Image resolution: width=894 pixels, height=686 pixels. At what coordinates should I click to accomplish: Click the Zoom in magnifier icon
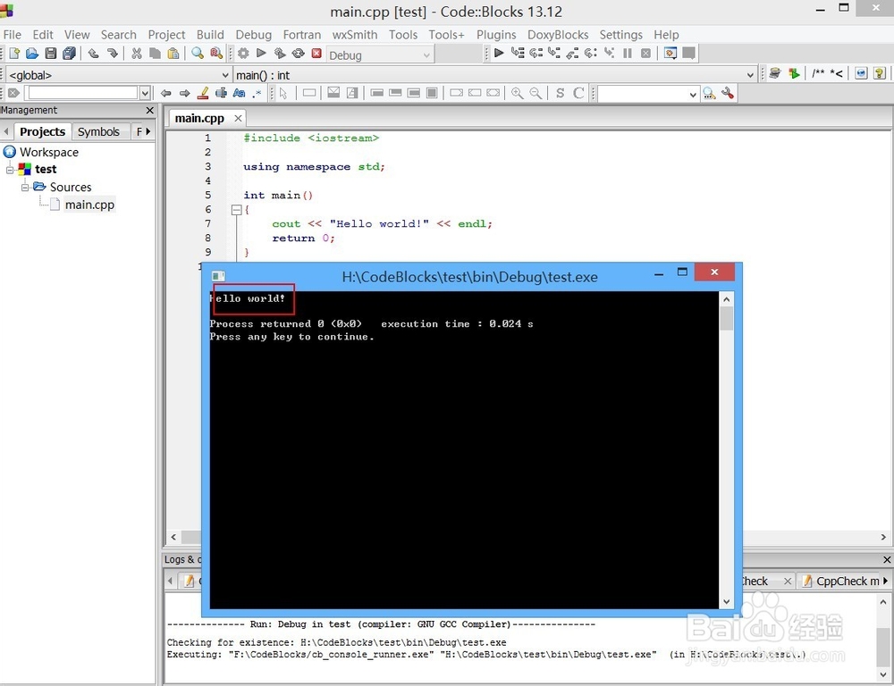click(x=517, y=93)
